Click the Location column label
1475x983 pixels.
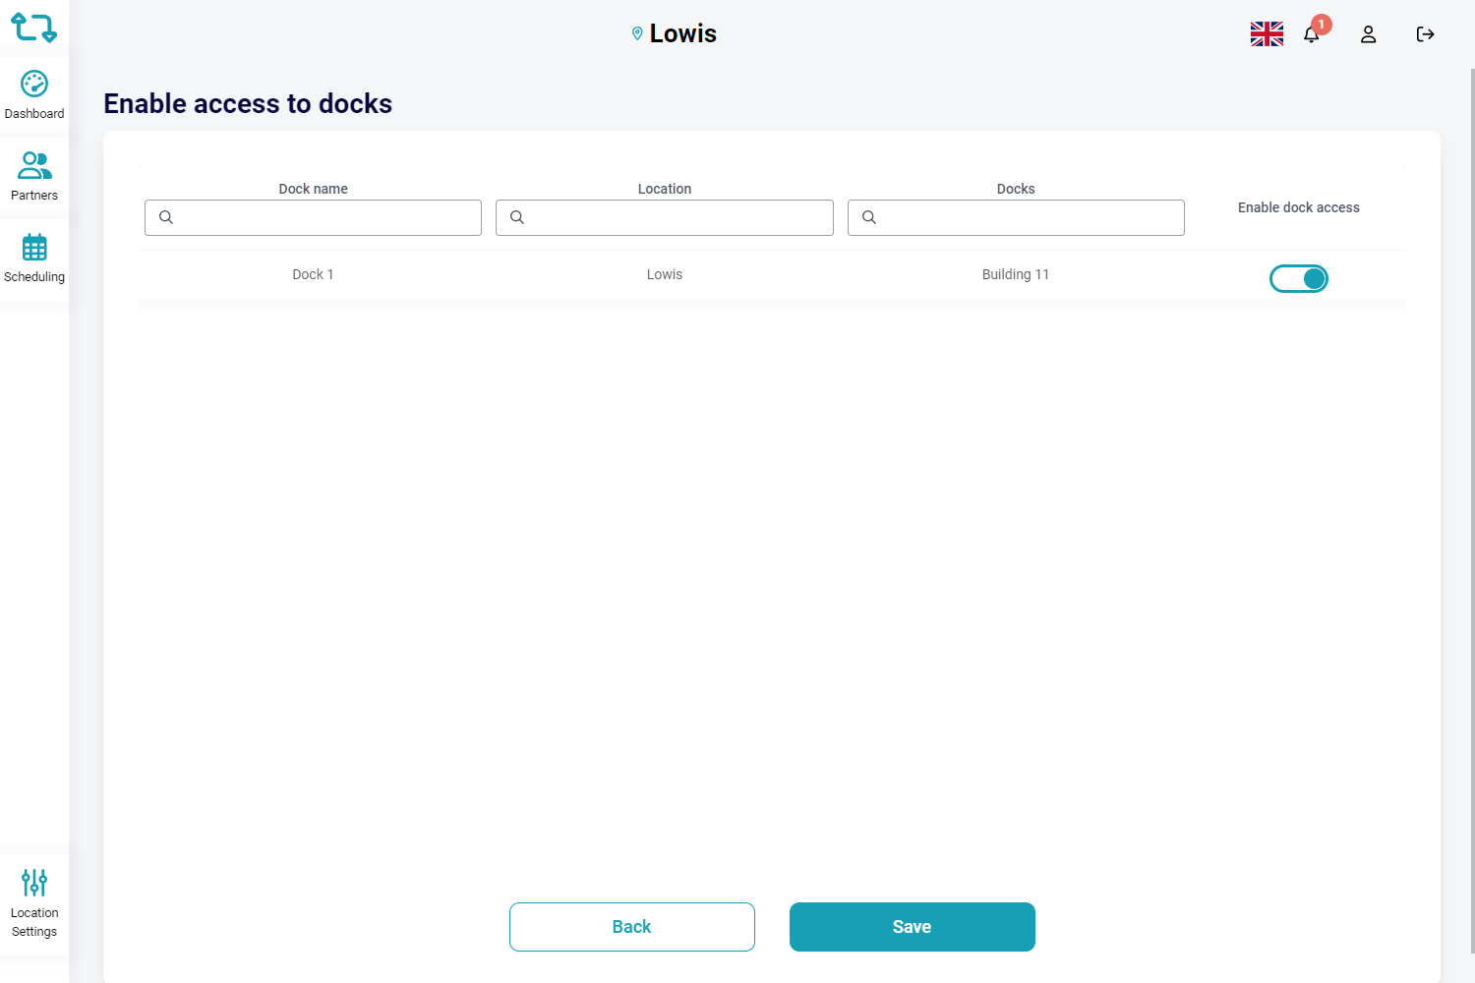(x=665, y=189)
